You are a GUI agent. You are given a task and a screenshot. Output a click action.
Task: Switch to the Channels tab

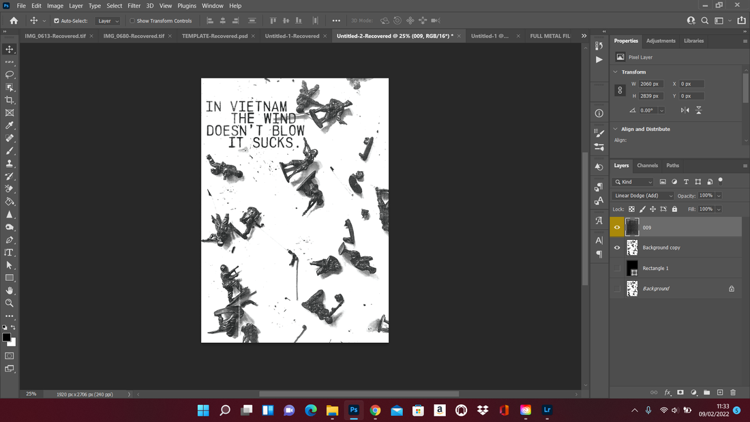pos(647,166)
